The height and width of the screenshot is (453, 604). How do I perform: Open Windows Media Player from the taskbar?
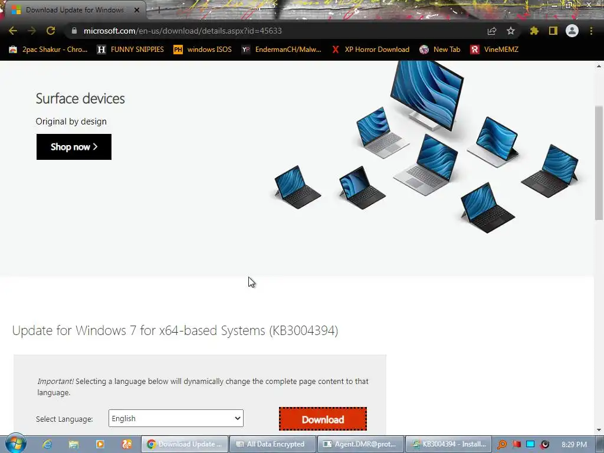[100, 444]
